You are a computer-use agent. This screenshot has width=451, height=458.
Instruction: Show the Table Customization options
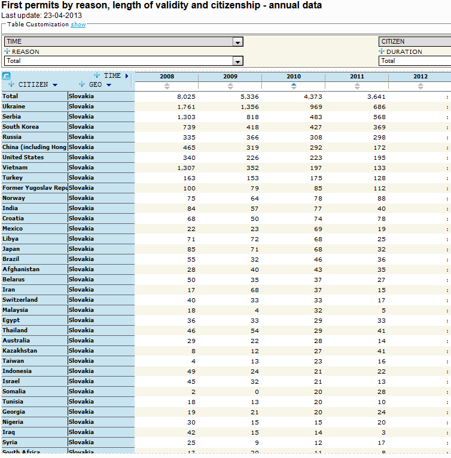78,25
